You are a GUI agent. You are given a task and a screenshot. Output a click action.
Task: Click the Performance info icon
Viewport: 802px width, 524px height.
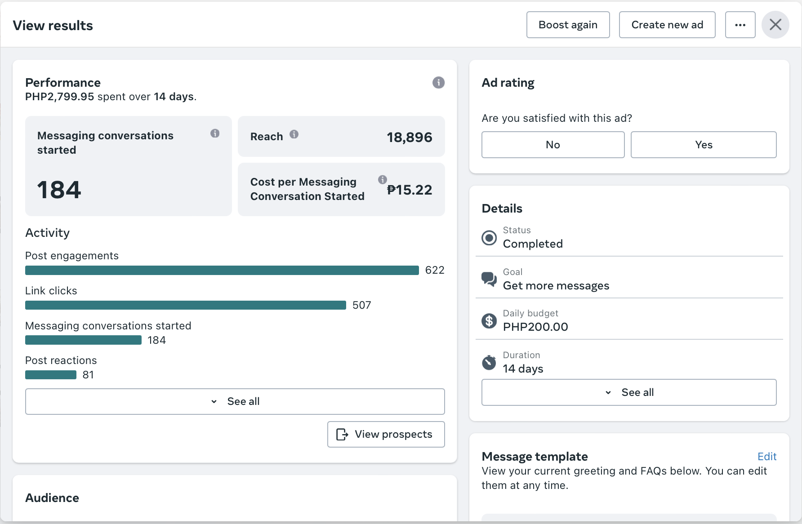coord(438,83)
